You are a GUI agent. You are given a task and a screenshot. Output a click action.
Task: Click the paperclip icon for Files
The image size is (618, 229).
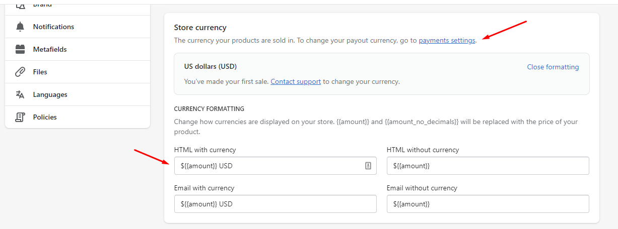20,72
